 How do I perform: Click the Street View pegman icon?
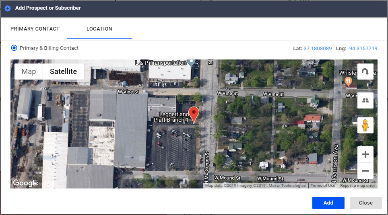coord(365,125)
